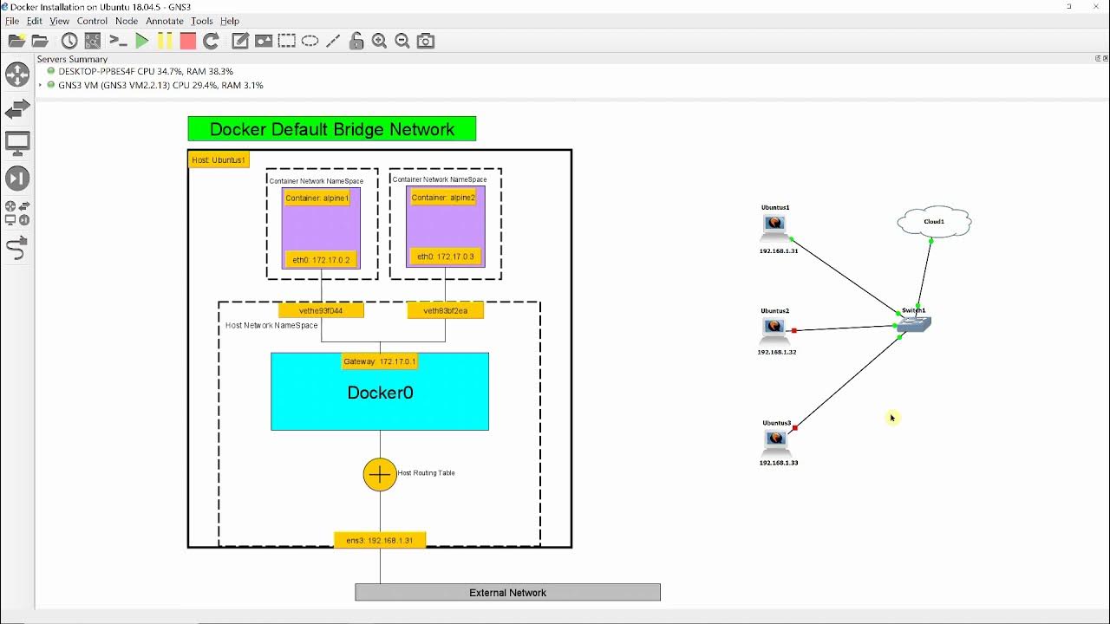Screen dimensions: 1110x624
Task: Close the Servers Summary dock panel
Action: [1105, 59]
